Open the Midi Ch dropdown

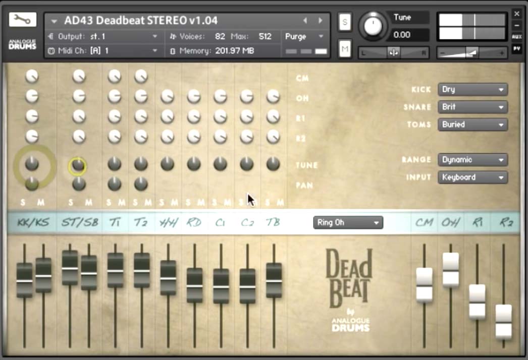102,51
